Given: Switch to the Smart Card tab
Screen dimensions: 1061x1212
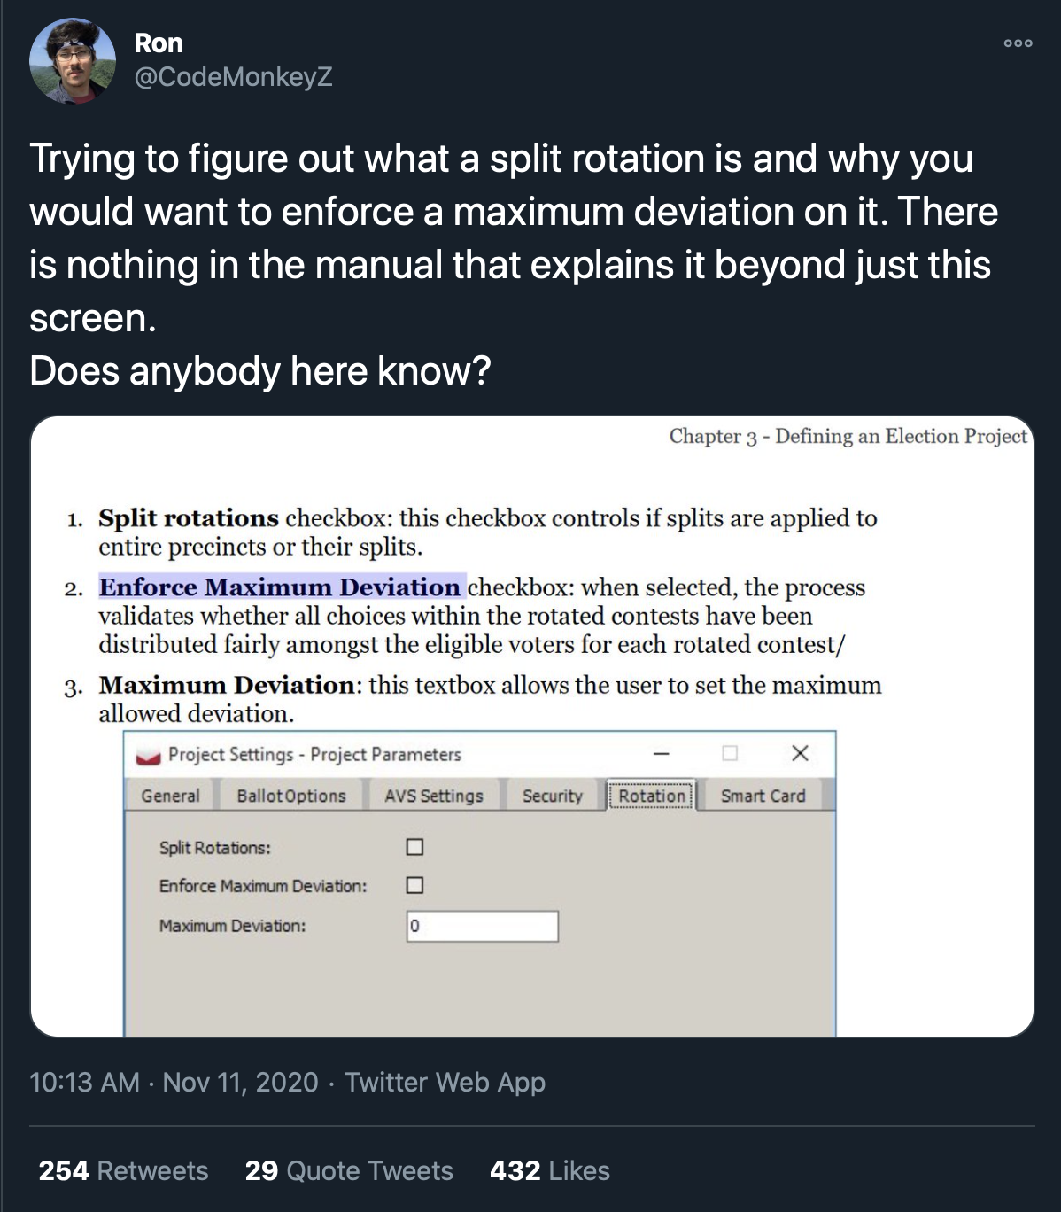Looking at the screenshot, I should [763, 796].
